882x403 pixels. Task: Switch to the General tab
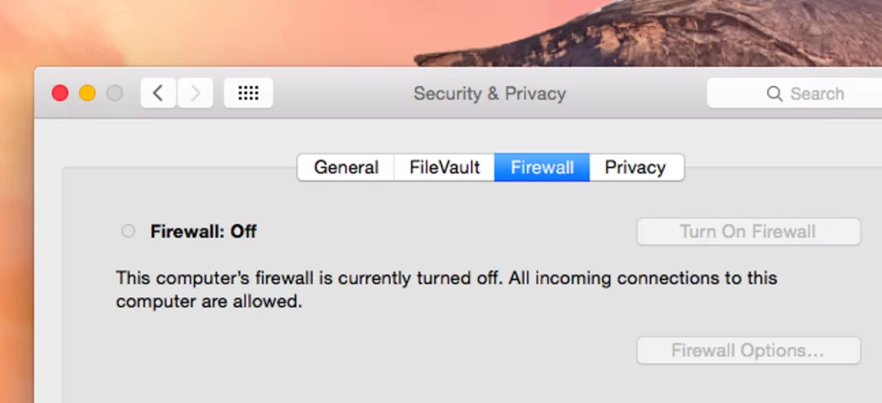345,167
